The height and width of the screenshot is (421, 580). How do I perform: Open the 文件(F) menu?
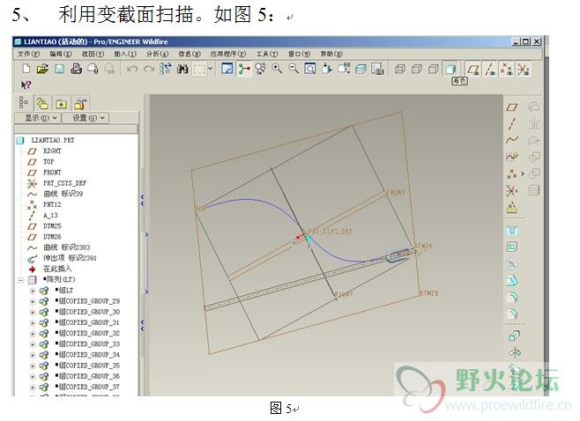(28, 54)
